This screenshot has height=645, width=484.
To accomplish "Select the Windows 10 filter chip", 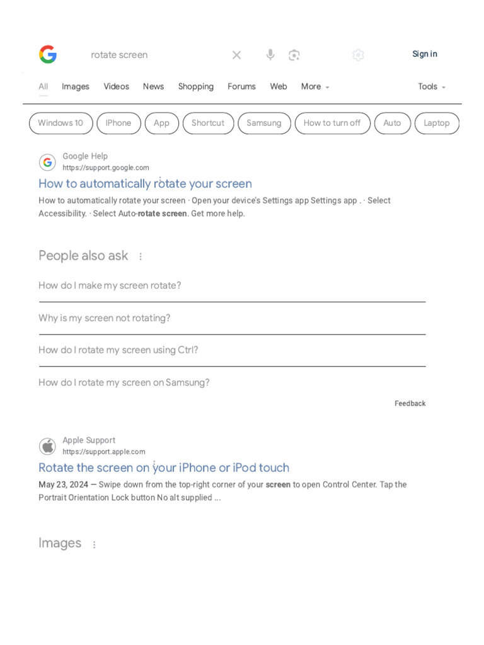I will [x=60, y=123].
